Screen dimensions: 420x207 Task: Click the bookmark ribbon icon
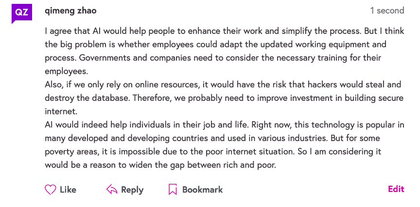[173, 190]
